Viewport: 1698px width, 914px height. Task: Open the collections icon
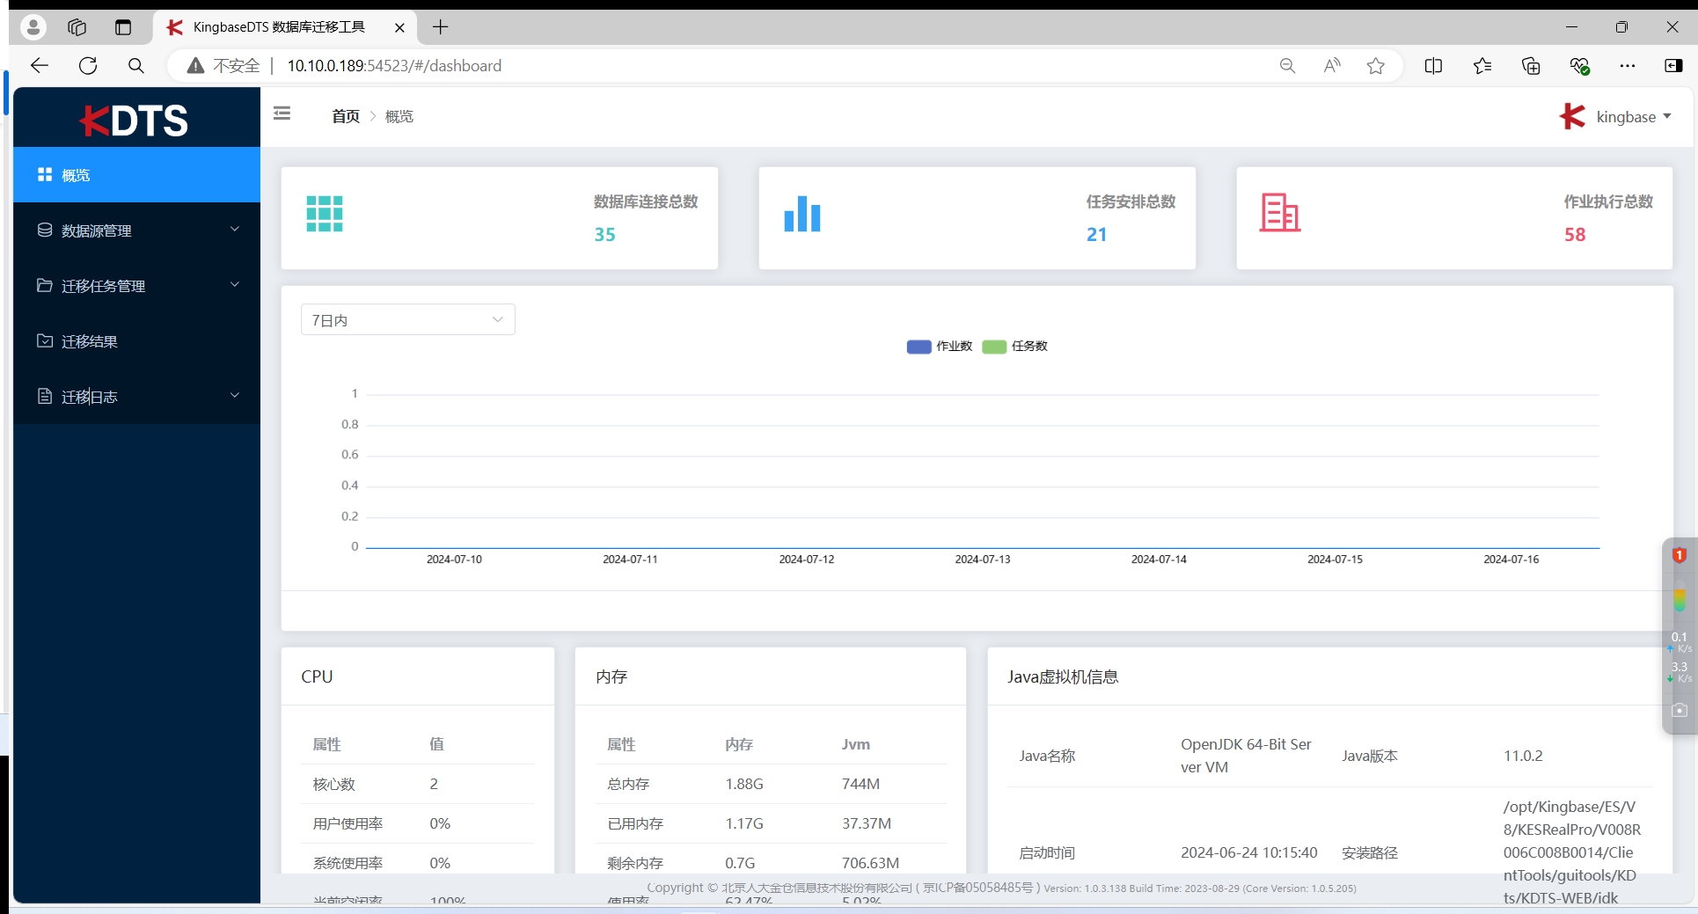tap(1531, 66)
